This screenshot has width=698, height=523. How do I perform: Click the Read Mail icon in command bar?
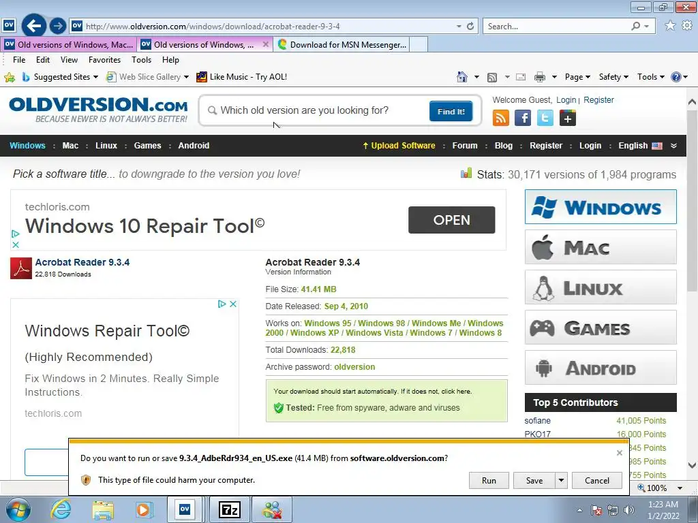tap(521, 77)
